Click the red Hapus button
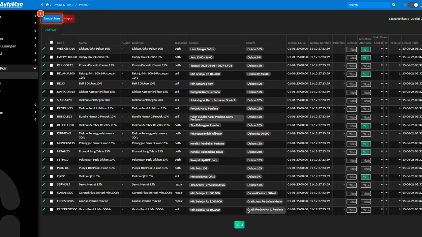Screen dimensions: 422x237 coord(69,19)
